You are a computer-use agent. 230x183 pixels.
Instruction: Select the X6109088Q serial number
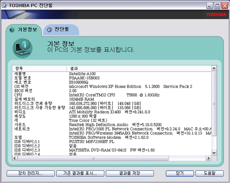(x=79, y=82)
